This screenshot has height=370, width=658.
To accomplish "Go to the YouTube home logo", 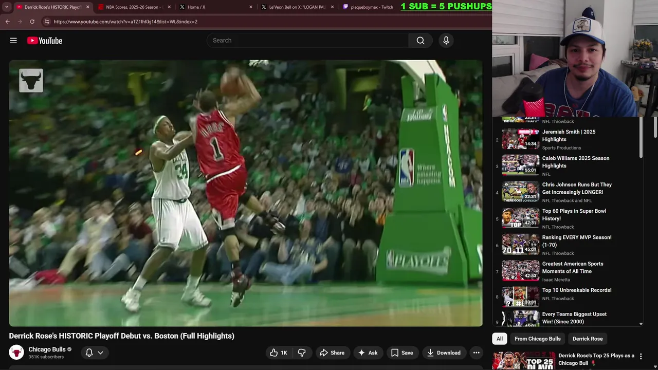I will click(x=45, y=41).
